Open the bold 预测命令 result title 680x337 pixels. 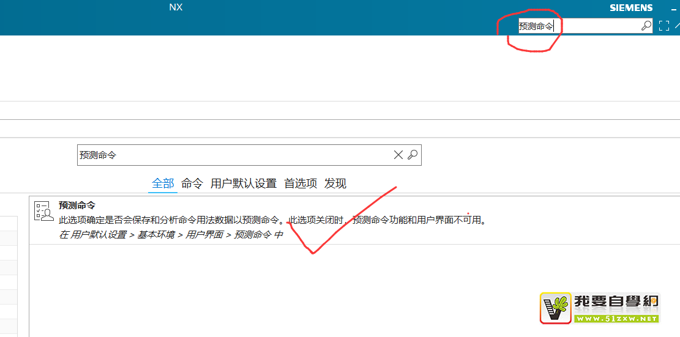pyautogui.click(x=77, y=206)
